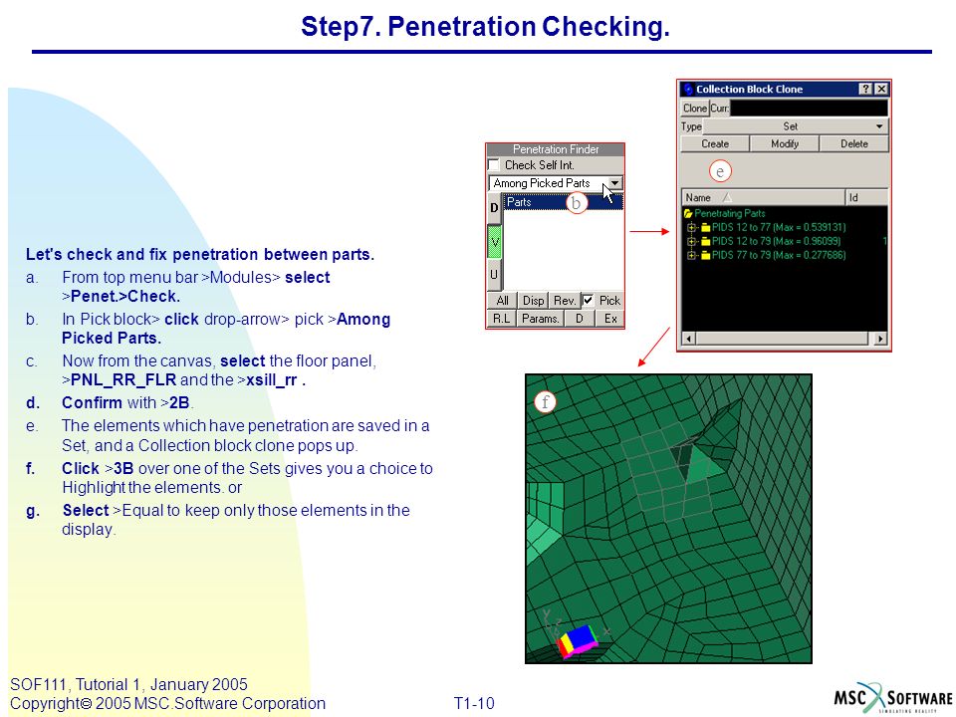Select the 'PIDS 12 to 79 (Max = 0.96099)' row
956x717 pixels.
click(x=776, y=241)
